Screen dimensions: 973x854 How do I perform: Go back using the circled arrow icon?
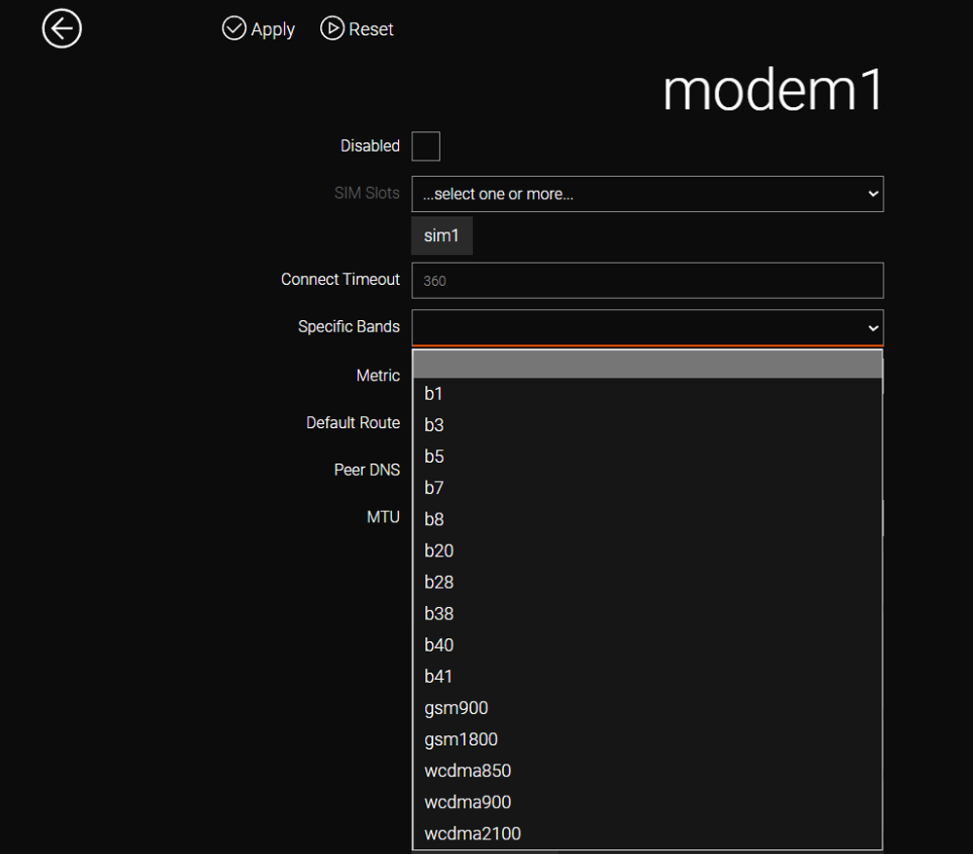(61, 28)
